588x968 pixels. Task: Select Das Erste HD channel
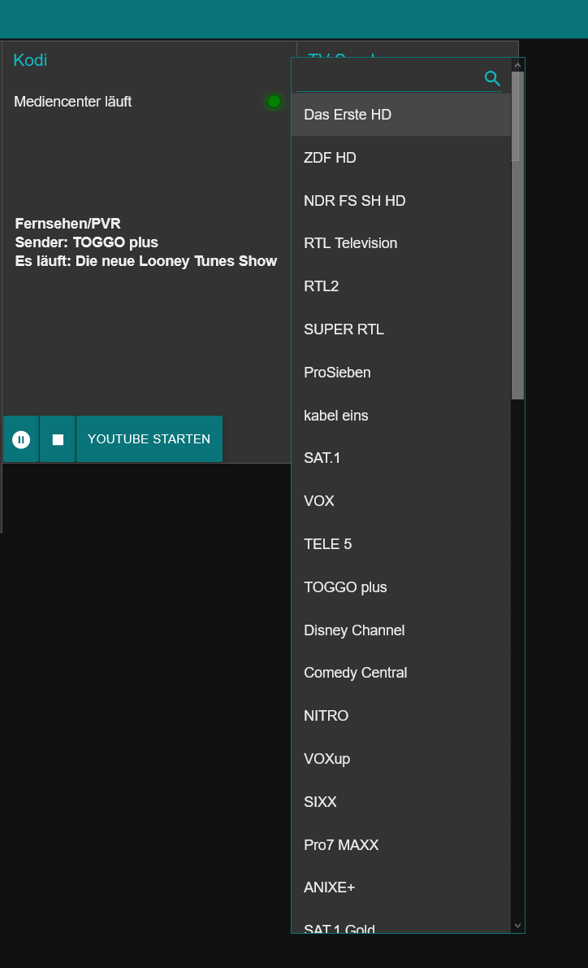point(401,114)
